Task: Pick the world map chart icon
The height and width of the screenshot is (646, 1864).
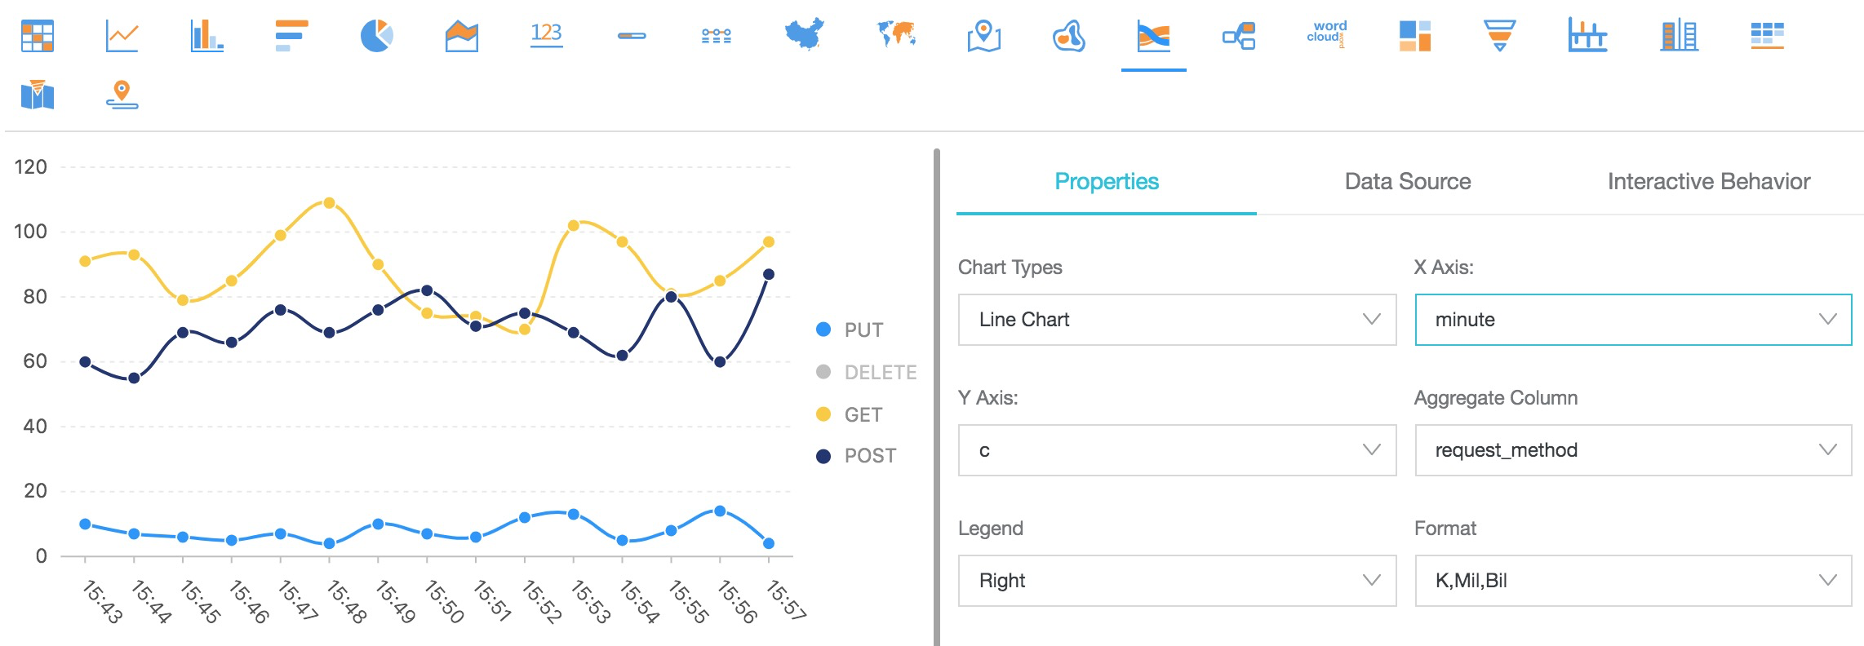Action: click(896, 35)
